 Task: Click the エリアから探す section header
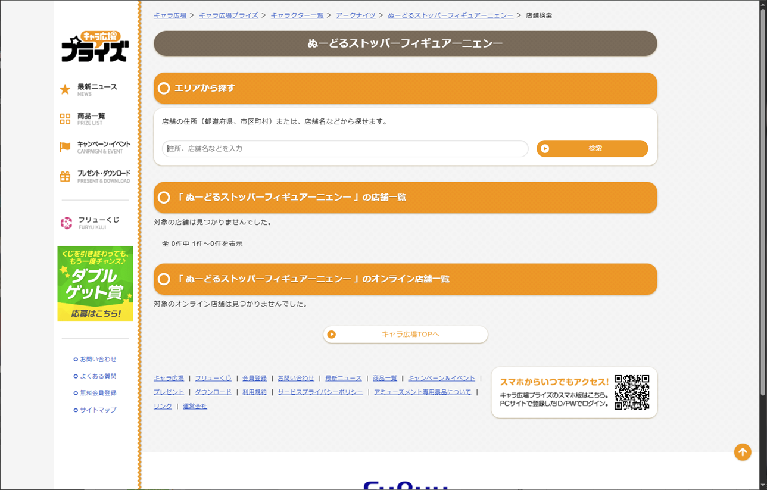pos(406,88)
